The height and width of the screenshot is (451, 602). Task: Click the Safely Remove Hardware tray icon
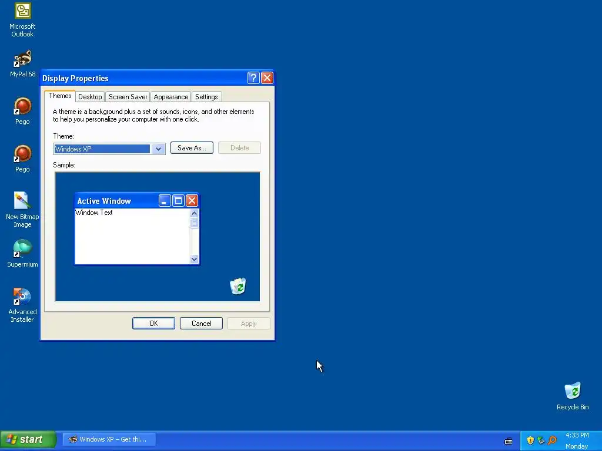point(541,440)
